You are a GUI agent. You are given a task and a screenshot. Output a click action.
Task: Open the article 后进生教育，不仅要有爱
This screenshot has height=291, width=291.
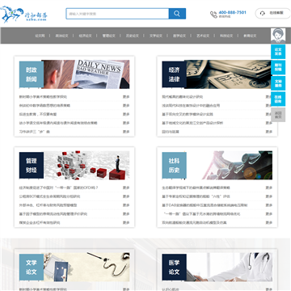click(x=38, y=114)
